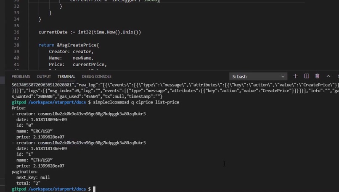The height and width of the screenshot is (192, 339).
Task: Create a new terminal with plus icon
Action: 295,76
